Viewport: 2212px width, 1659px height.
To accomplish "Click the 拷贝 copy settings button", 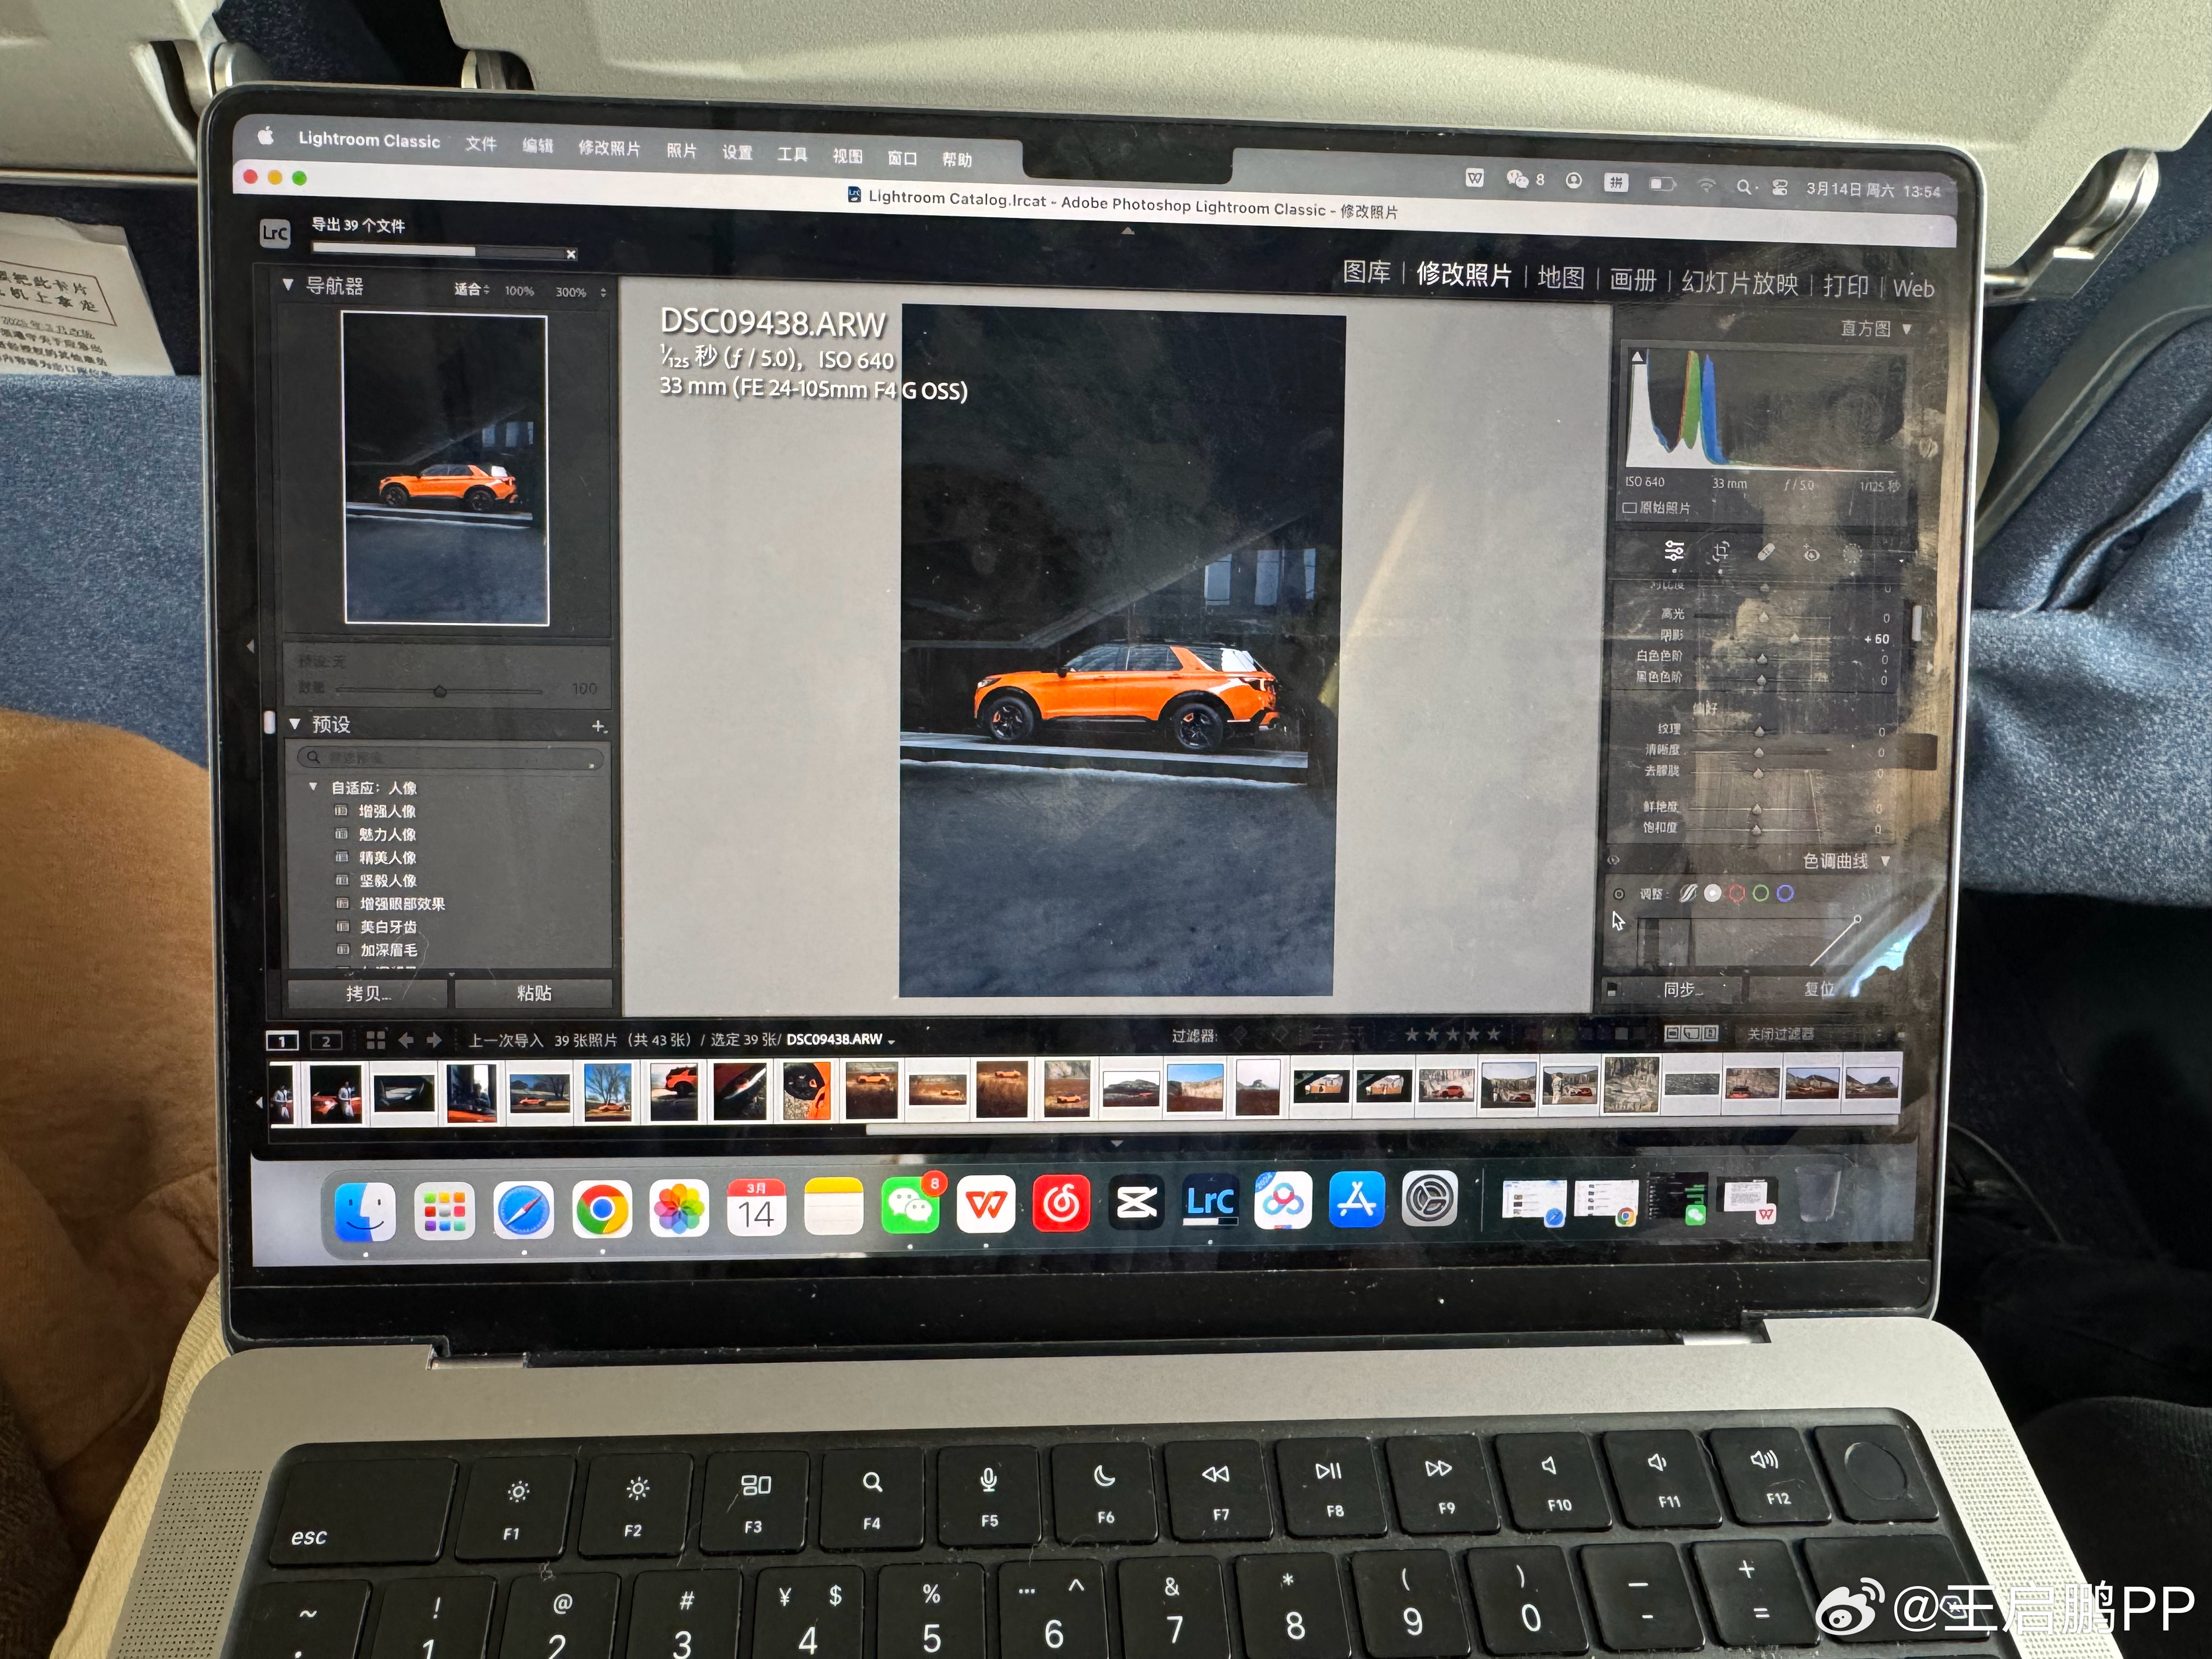I will [367, 993].
